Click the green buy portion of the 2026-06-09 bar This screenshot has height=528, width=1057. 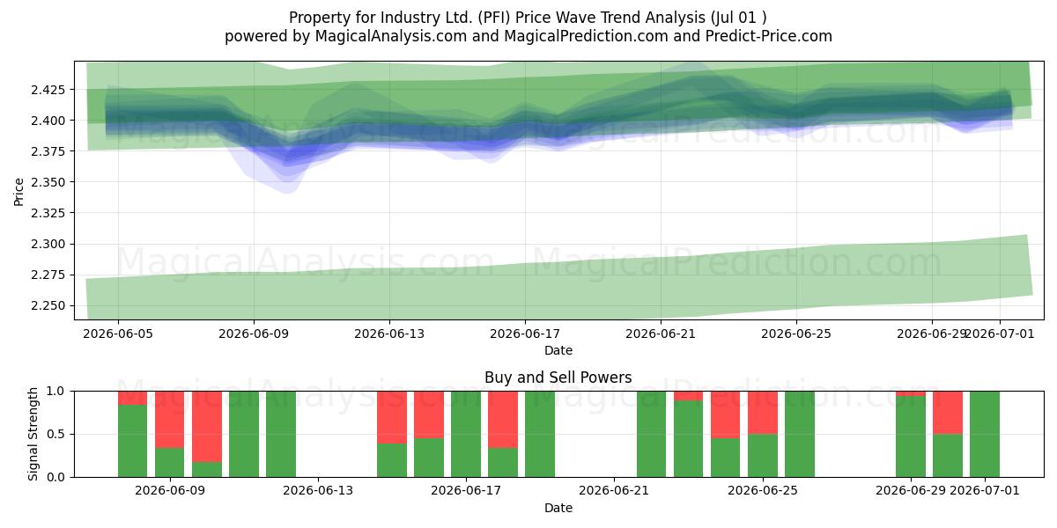170,463
